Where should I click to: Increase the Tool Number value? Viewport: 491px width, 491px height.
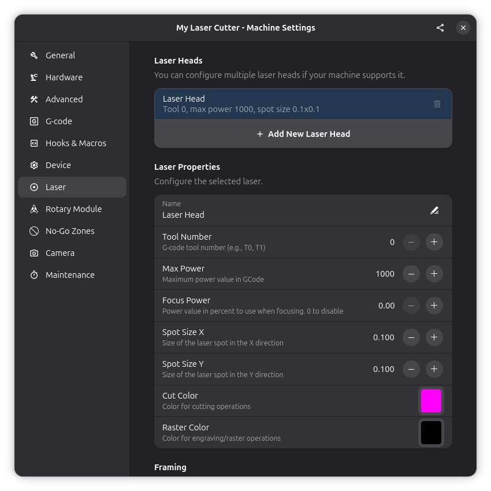[x=434, y=242]
